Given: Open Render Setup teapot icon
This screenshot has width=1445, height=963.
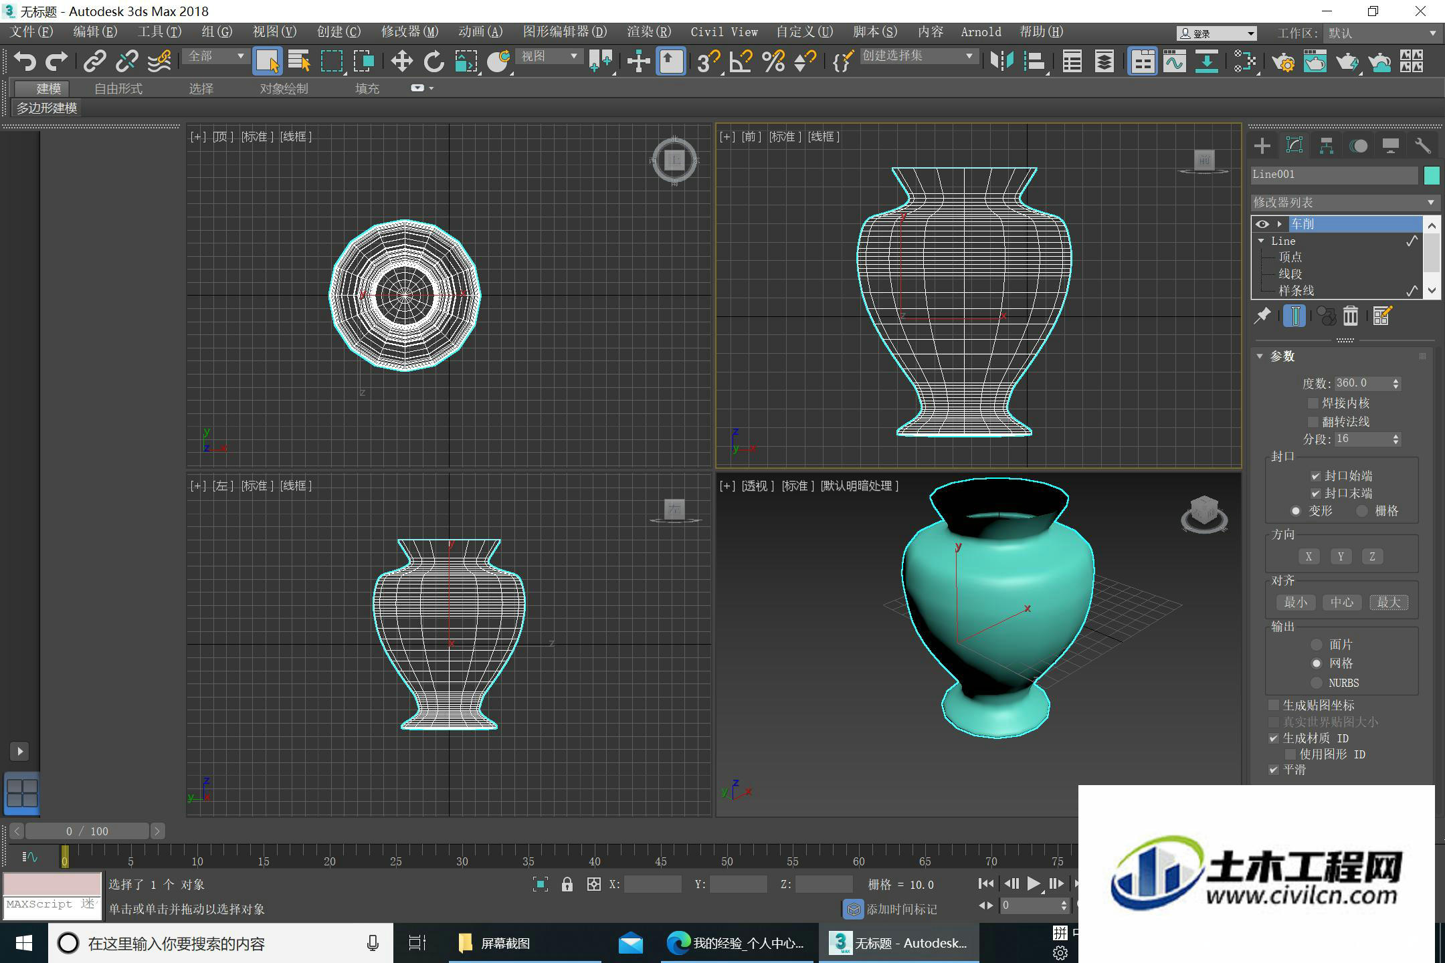Looking at the screenshot, I should [1282, 62].
